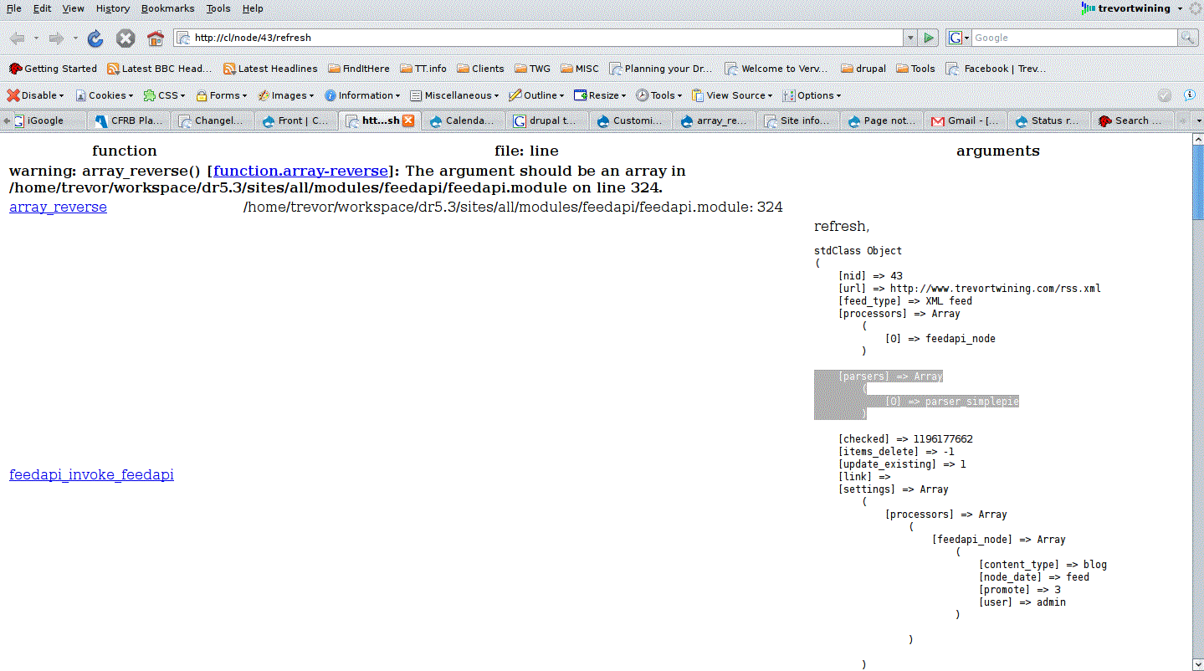
Task: Toggle the Disable menu in Web Developer toolbar
Action: coord(35,95)
